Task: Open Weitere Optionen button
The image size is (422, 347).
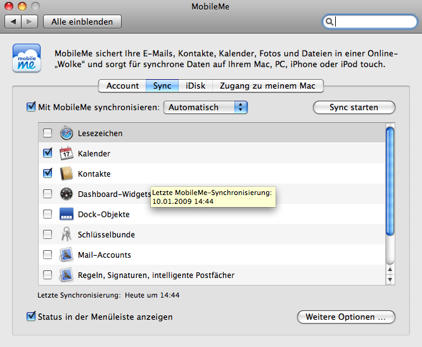Action: click(x=345, y=317)
